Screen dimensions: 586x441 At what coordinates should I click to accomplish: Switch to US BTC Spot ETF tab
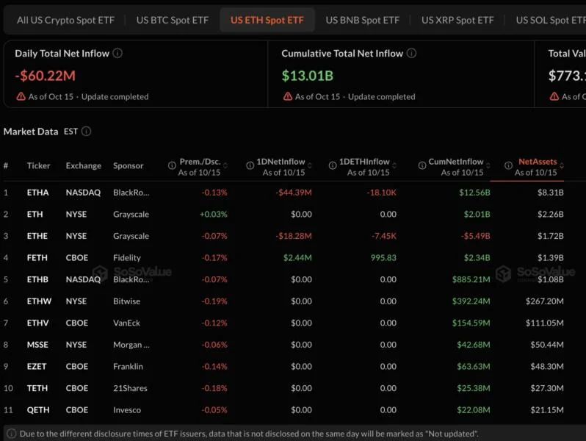click(173, 20)
